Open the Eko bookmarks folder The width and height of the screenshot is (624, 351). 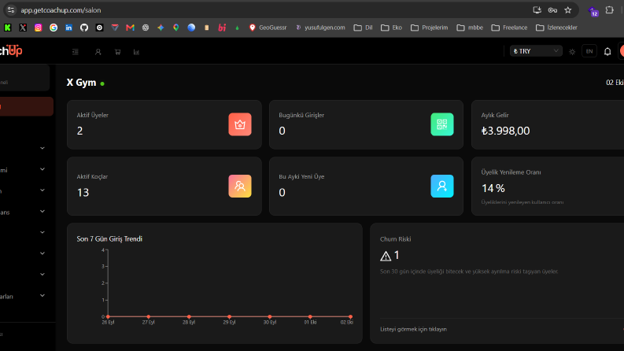[x=391, y=28]
